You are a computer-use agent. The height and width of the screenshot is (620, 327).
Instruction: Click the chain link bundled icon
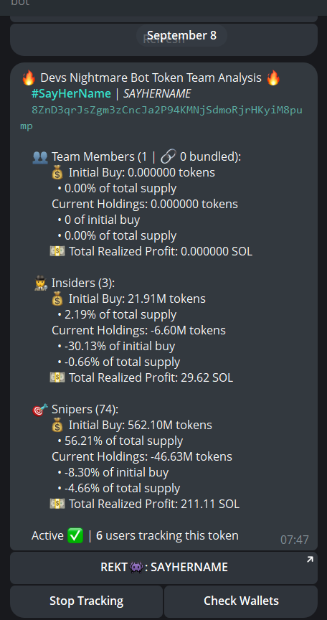(169, 157)
